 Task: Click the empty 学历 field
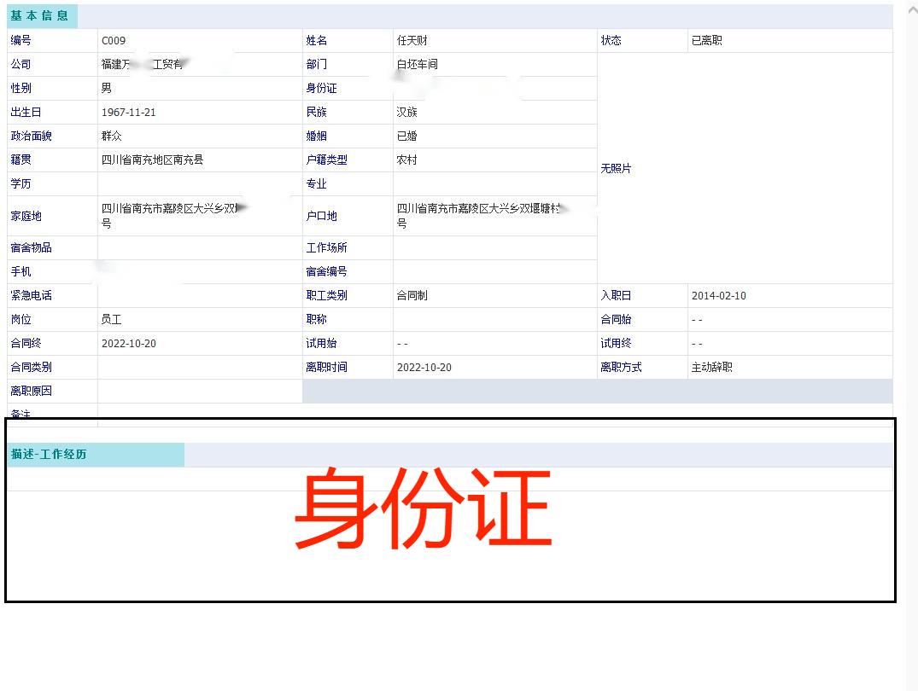coord(199,184)
